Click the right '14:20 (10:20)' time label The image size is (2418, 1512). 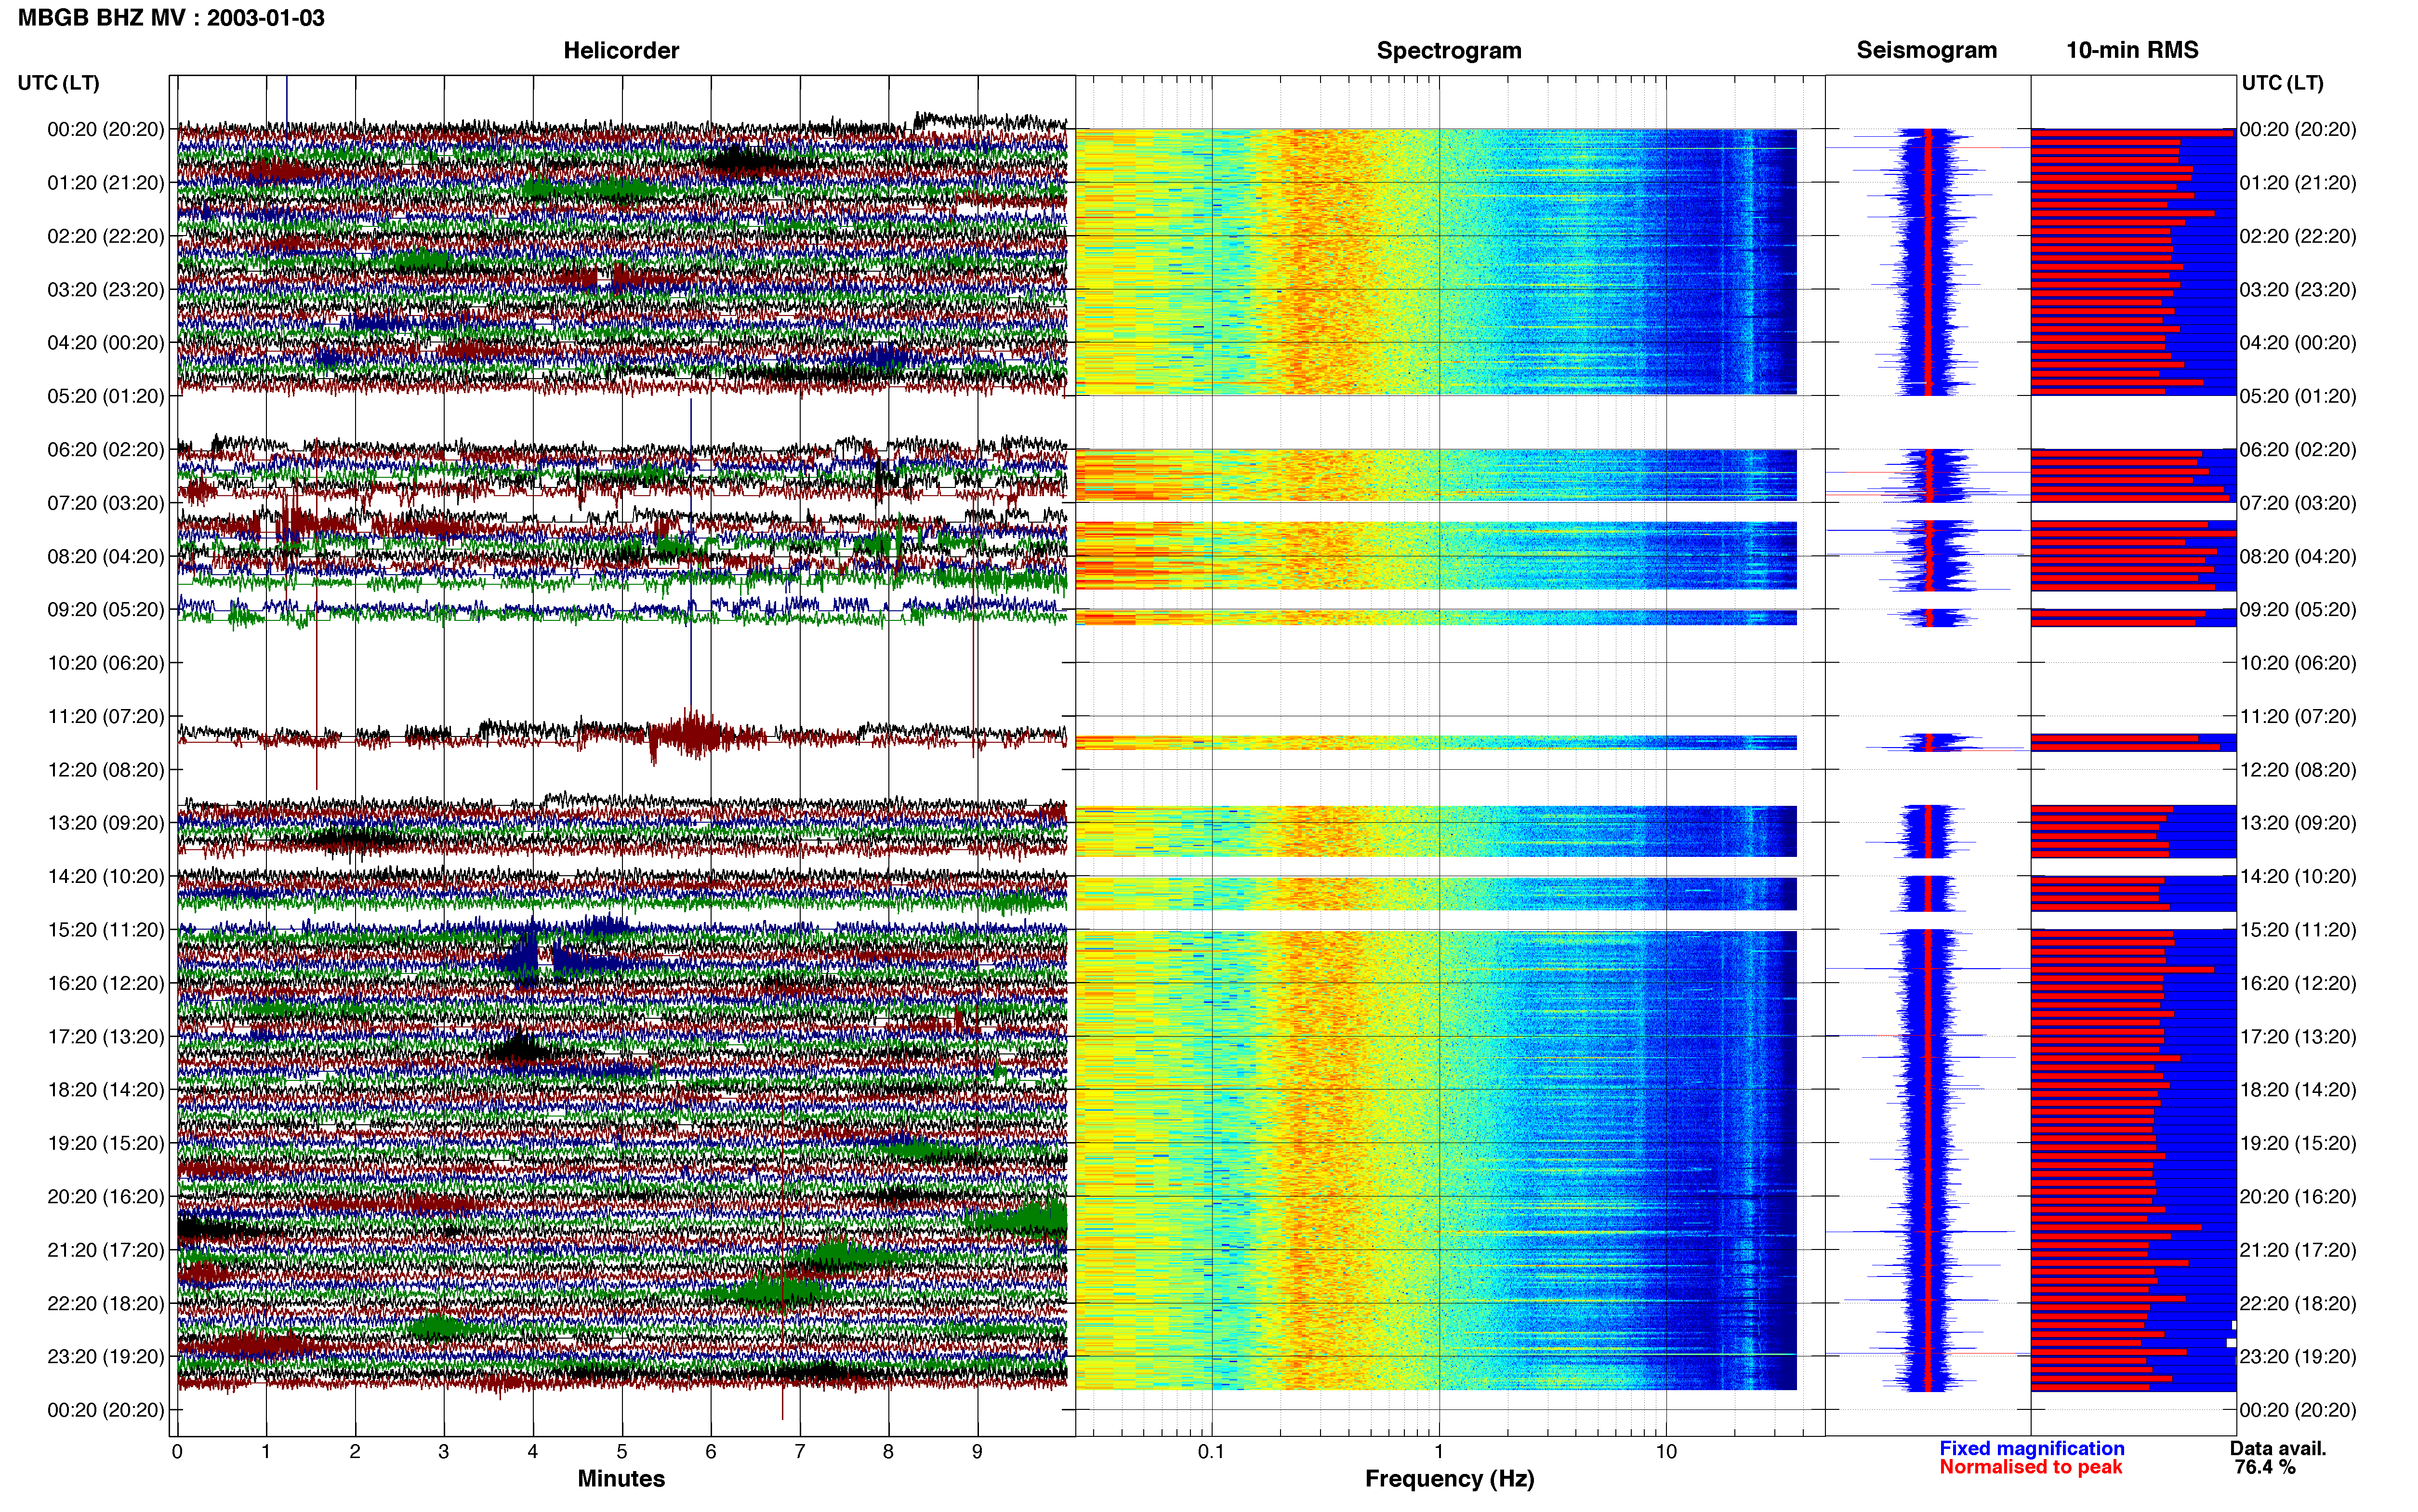tap(2298, 877)
